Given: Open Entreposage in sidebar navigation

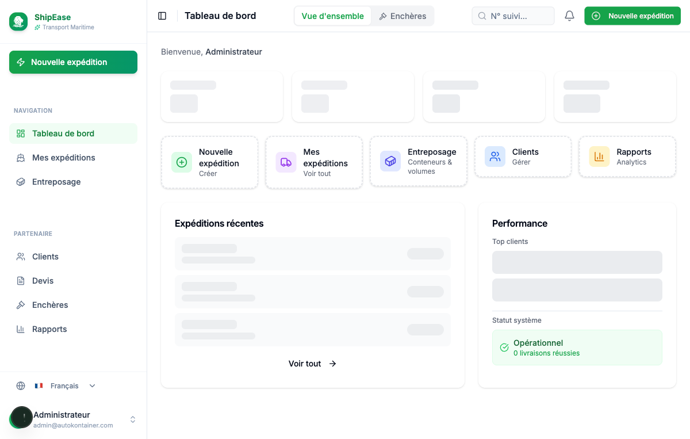Looking at the screenshot, I should [73, 182].
